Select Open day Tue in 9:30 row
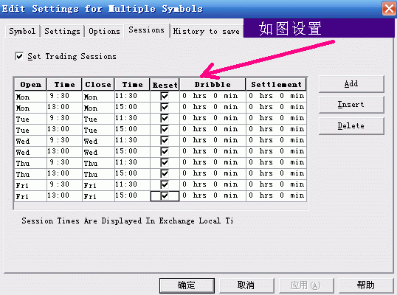The image size is (397, 295). (30, 119)
